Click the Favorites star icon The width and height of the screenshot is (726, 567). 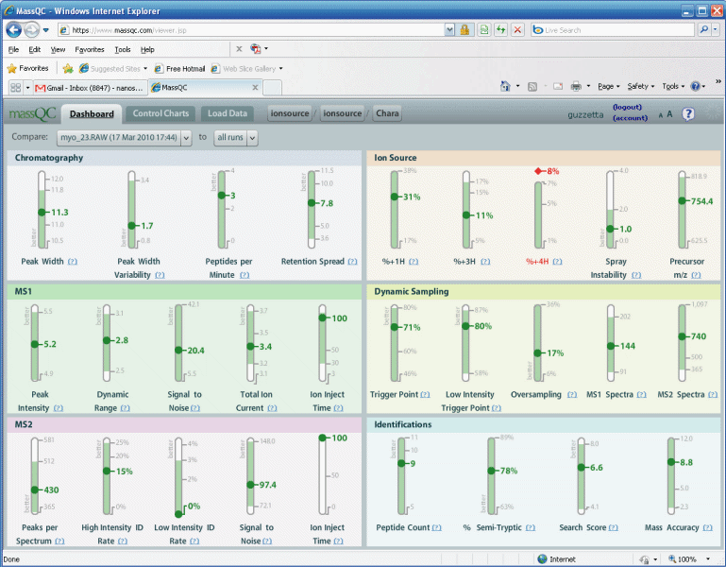pyautogui.click(x=12, y=69)
